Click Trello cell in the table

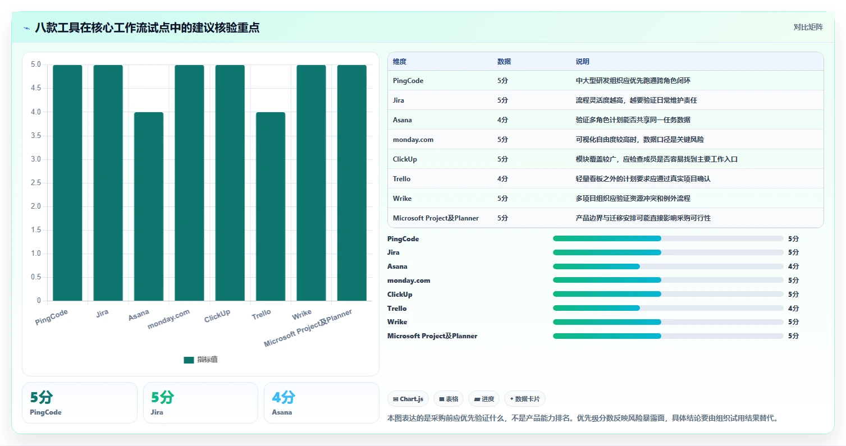402,179
